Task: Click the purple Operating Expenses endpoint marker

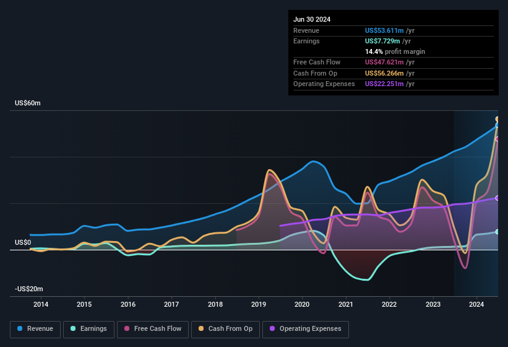Action: click(x=497, y=198)
